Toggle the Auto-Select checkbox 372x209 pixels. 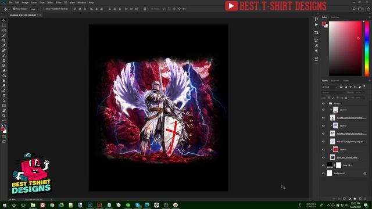coord(14,9)
